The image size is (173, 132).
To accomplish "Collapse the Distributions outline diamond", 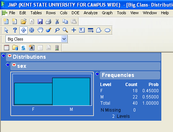I will click(x=3, y=55).
